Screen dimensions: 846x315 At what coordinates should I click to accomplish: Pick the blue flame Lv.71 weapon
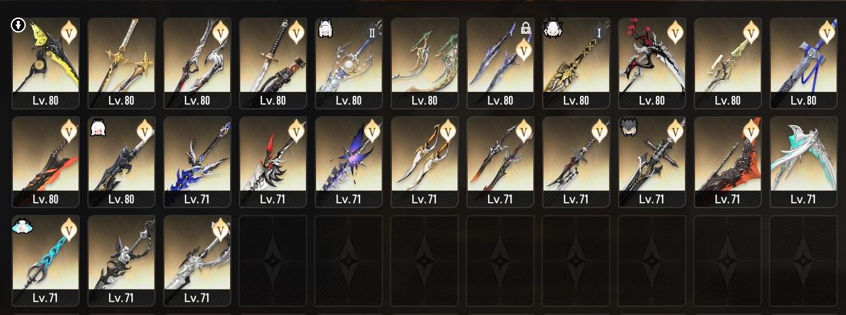(197, 162)
